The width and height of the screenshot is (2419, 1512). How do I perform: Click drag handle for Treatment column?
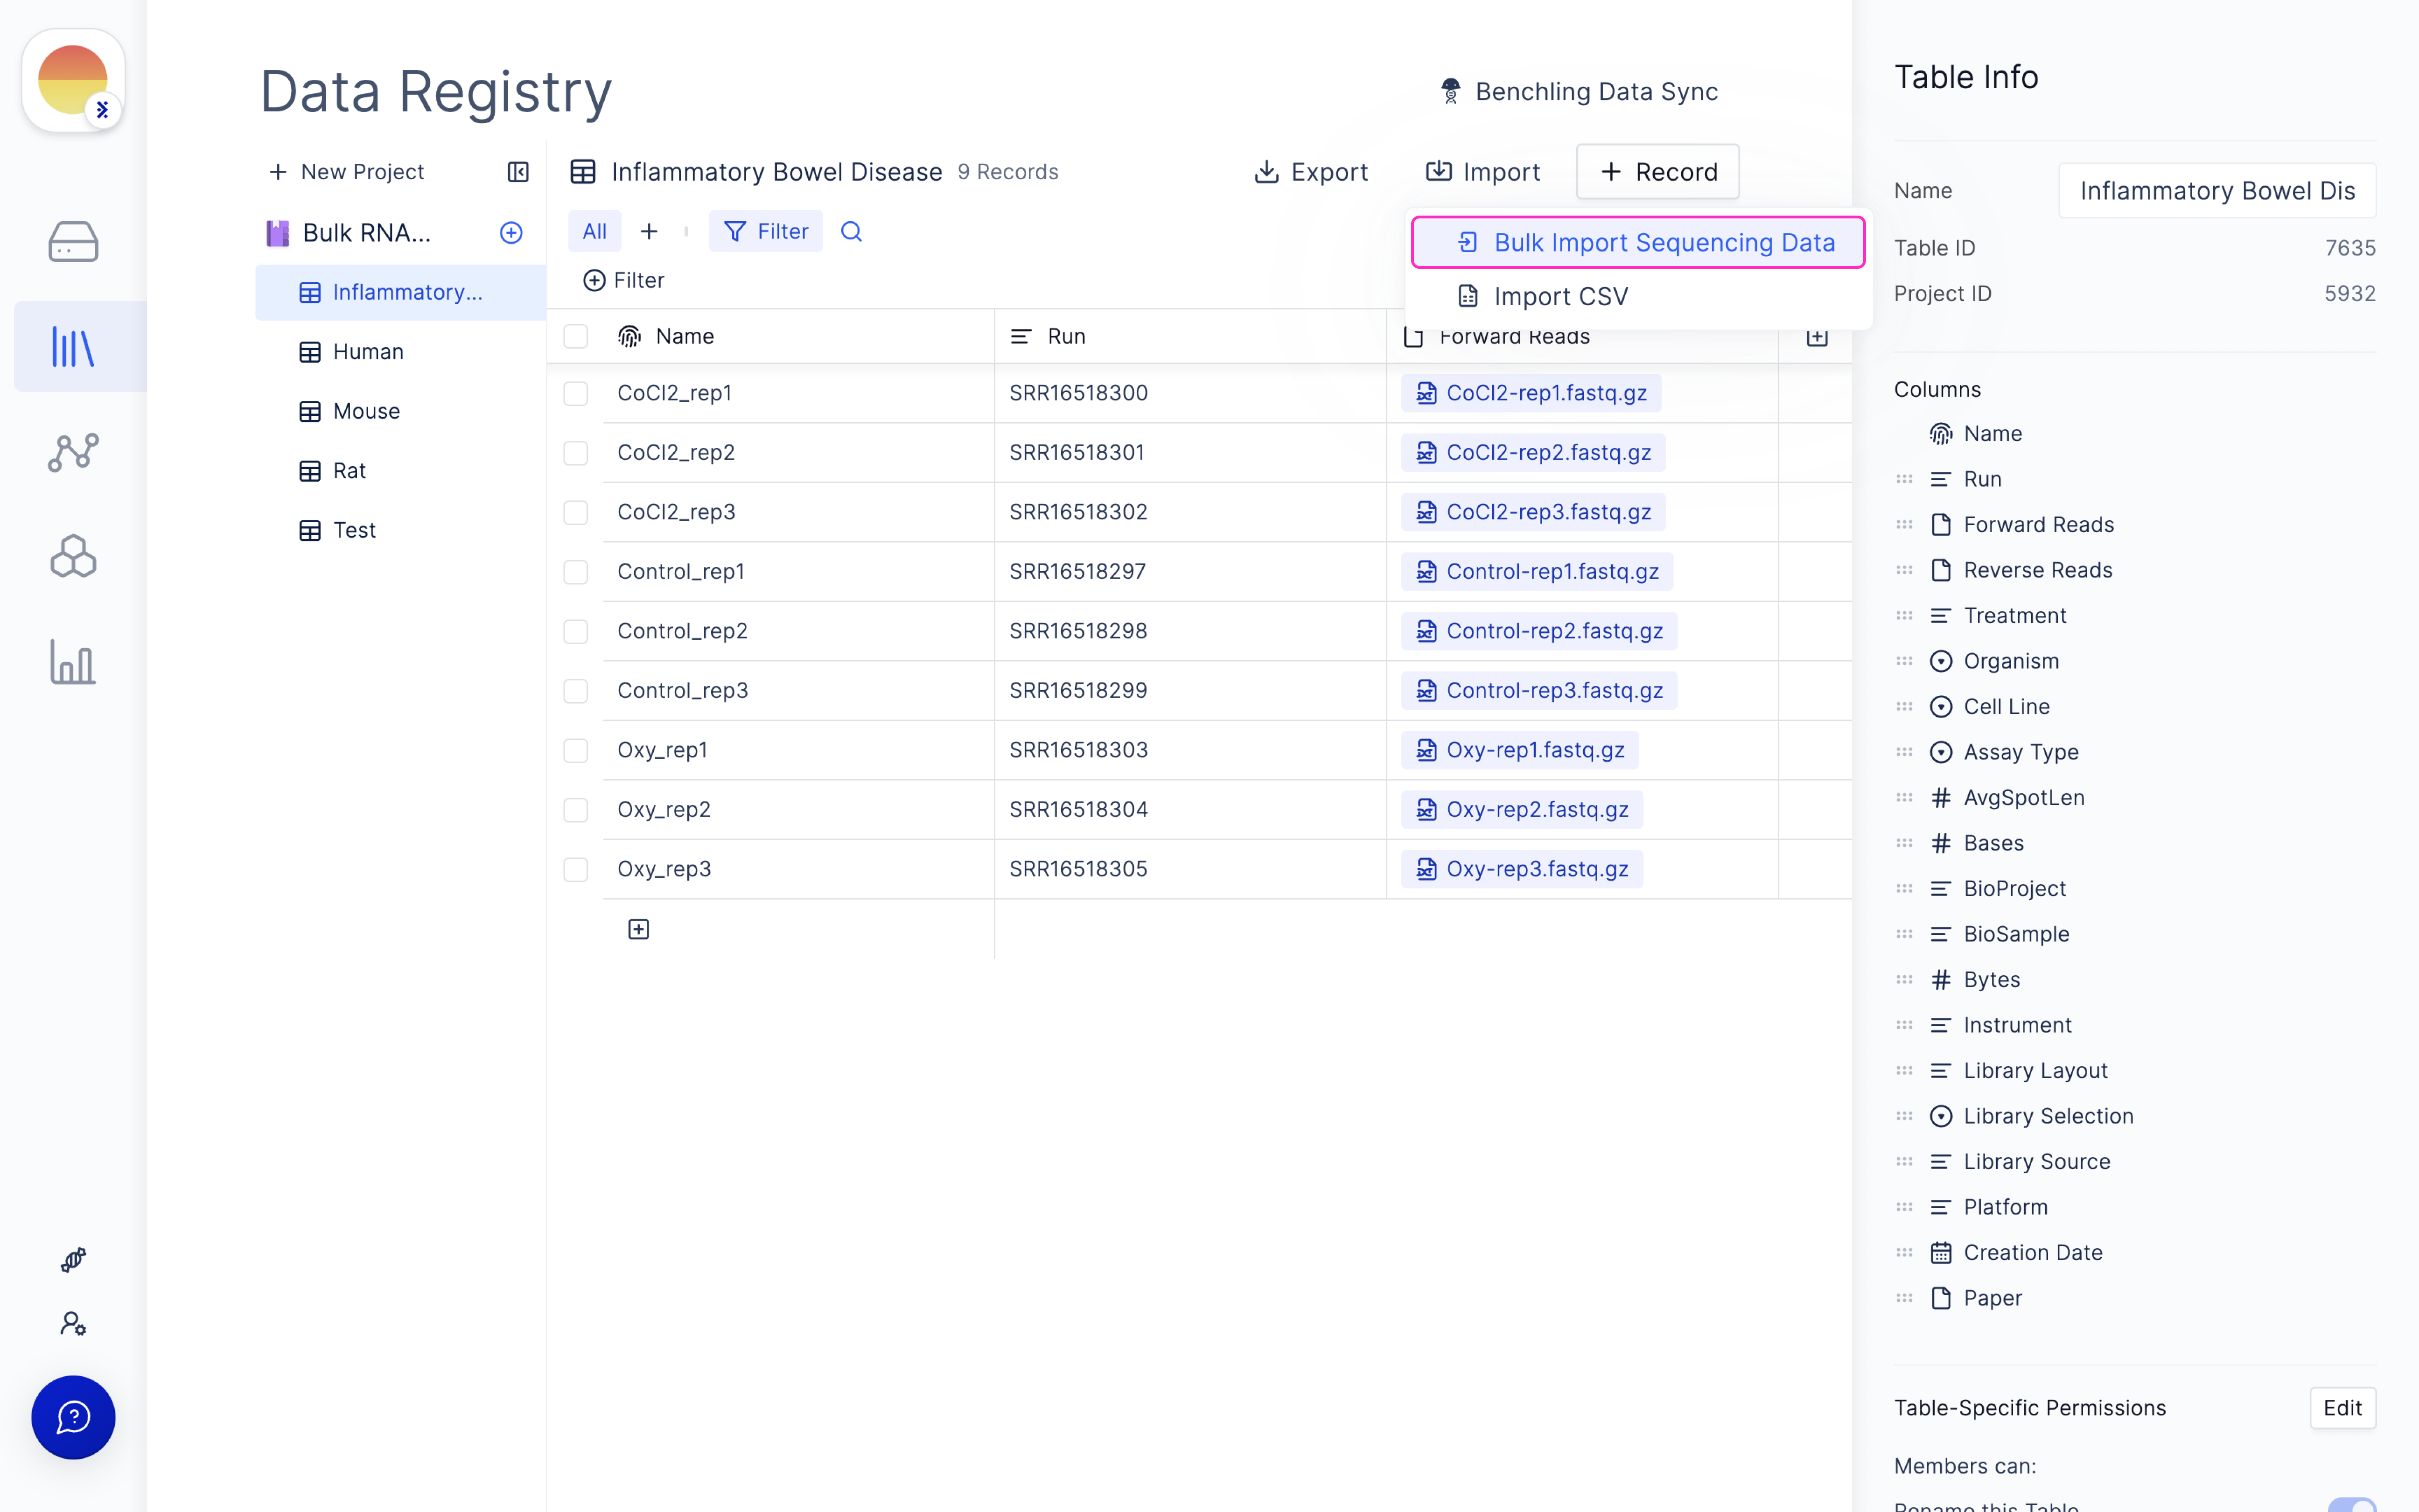click(1904, 616)
